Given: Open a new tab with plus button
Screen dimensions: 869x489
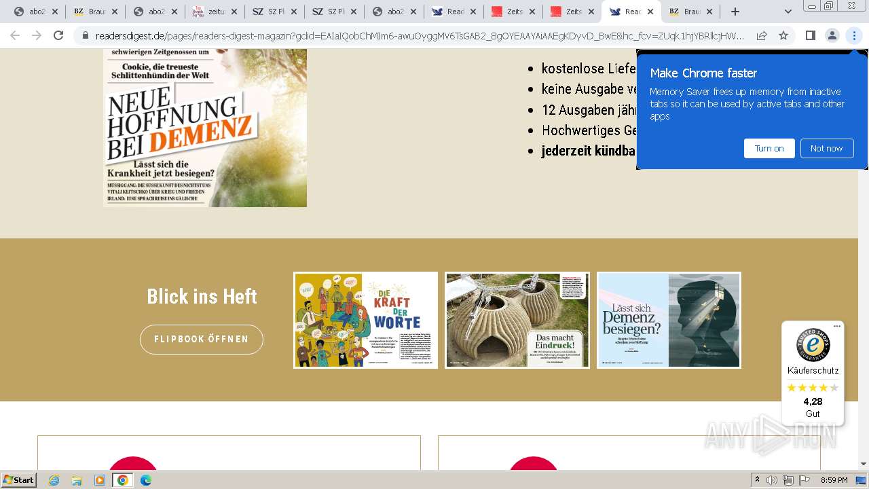Looking at the screenshot, I should click(735, 12).
